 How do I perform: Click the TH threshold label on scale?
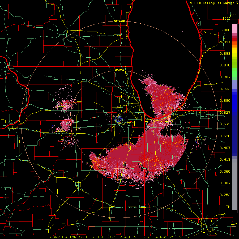228,207
